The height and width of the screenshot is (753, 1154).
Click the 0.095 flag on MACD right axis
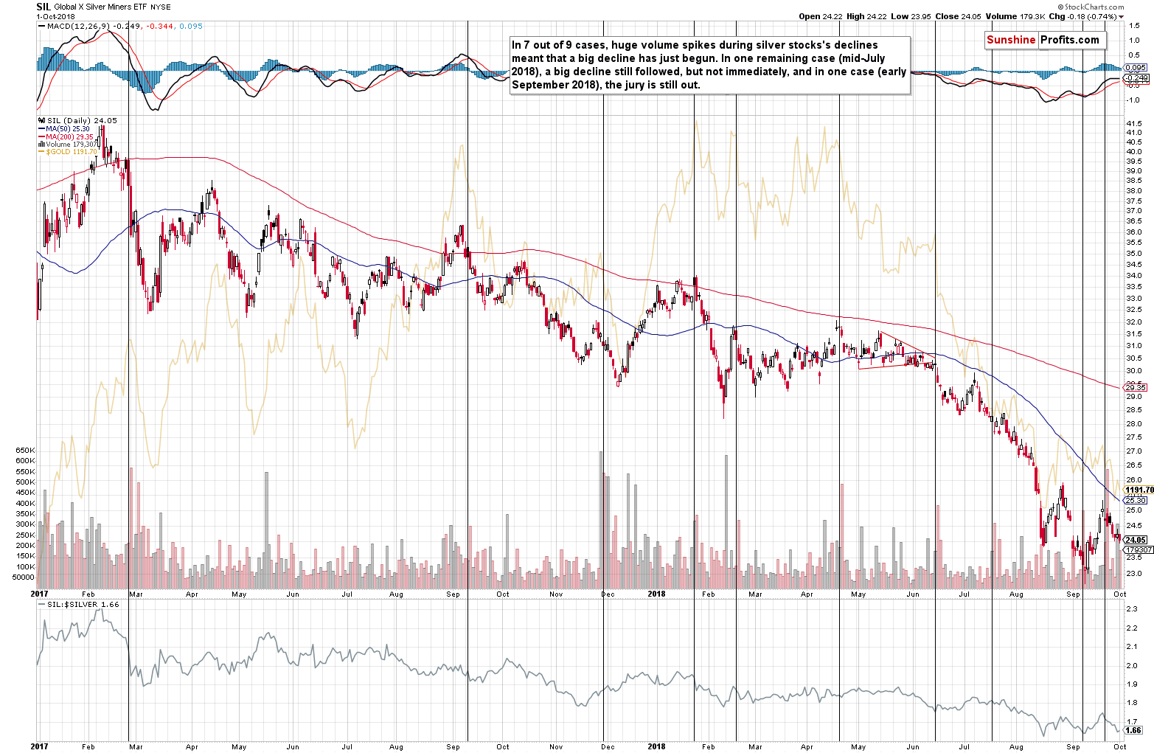pyautogui.click(x=1136, y=68)
